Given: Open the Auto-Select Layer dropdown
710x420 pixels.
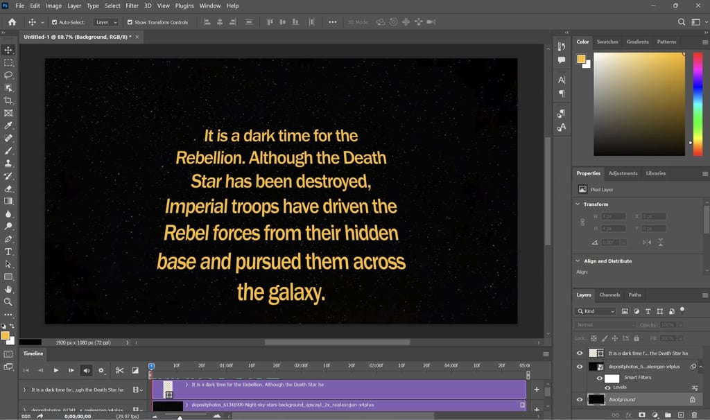Looking at the screenshot, I should click(106, 22).
